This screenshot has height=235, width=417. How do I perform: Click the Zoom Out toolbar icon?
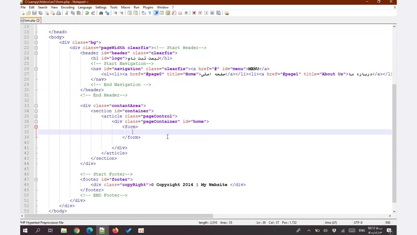point(121,13)
